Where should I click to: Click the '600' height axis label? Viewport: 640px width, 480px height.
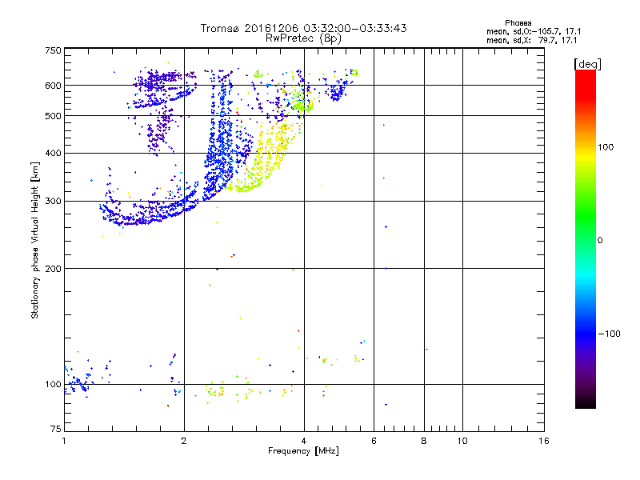coord(53,86)
